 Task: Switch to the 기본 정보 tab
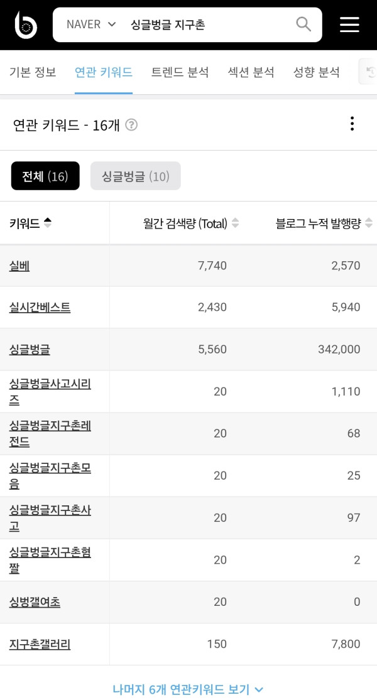[x=33, y=72]
